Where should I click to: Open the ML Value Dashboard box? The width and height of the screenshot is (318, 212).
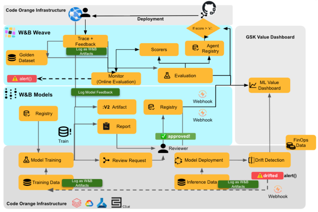coord(269,85)
